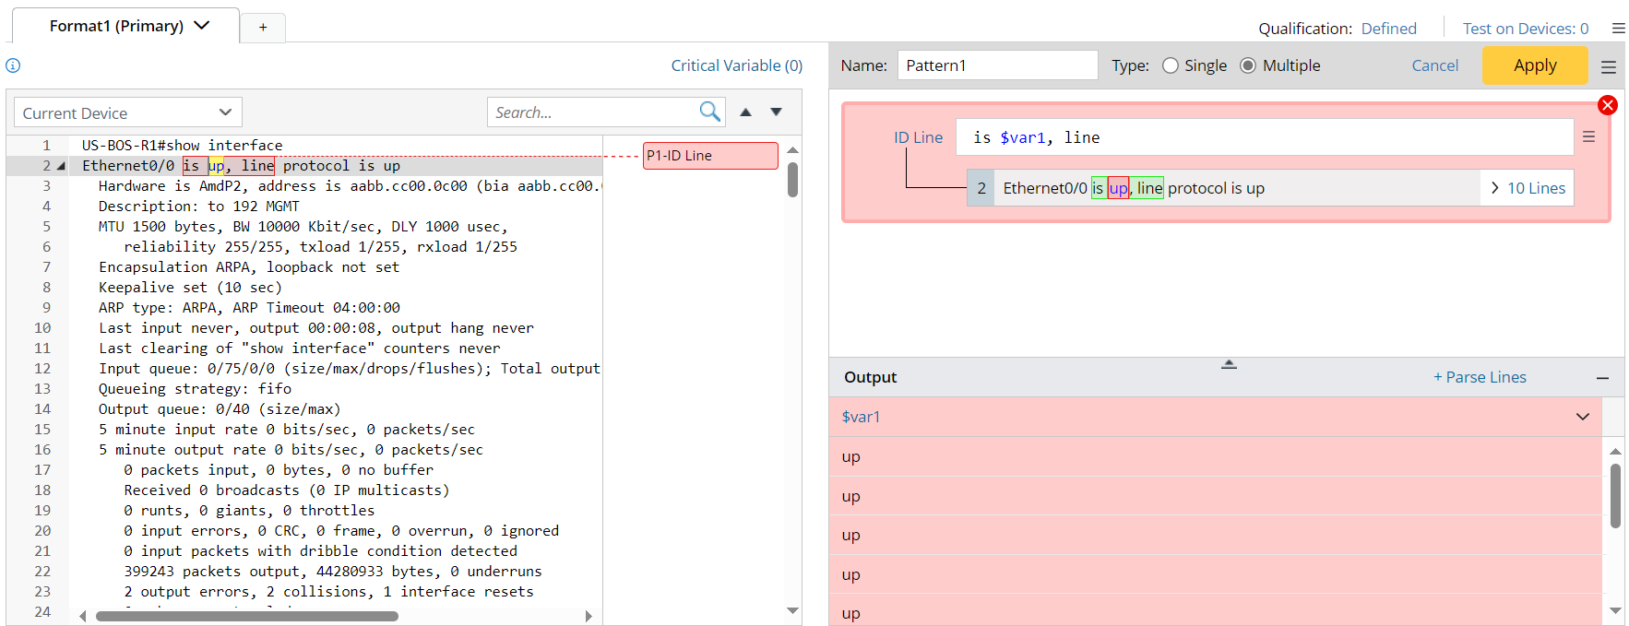1629x626 pixels.
Task: Collapse line 2 tree arrow
Action: point(61,166)
